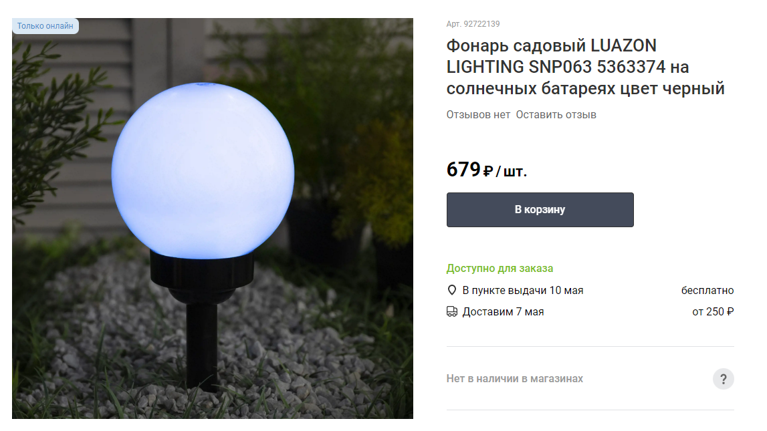Image resolution: width=767 pixels, height=431 pixels.
Task: Click the 'бесплатно' pickup cost label
Action: coord(707,290)
